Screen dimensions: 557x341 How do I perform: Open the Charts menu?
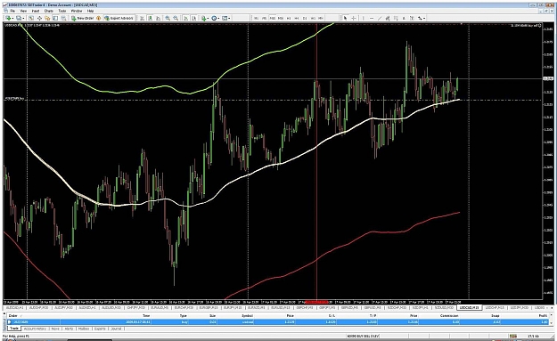click(49, 11)
